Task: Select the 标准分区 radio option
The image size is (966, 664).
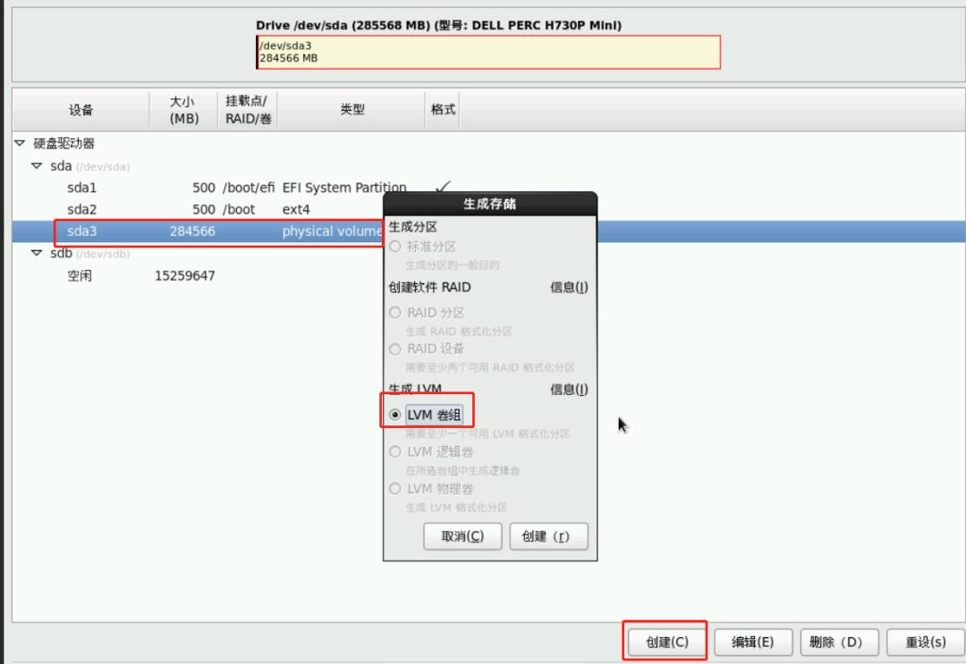Action: (395, 247)
